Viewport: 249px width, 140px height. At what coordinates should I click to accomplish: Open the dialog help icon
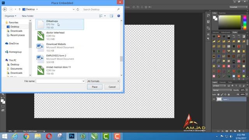click(x=119, y=16)
